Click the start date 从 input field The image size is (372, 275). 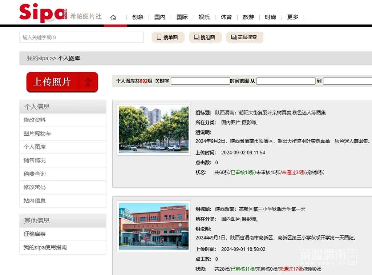tap(286, 81)
